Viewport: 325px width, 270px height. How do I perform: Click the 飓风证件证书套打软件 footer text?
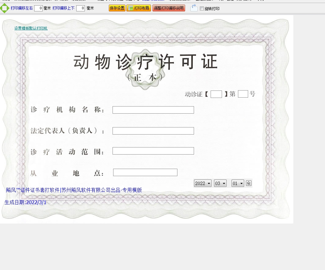(x=74, y=190)
